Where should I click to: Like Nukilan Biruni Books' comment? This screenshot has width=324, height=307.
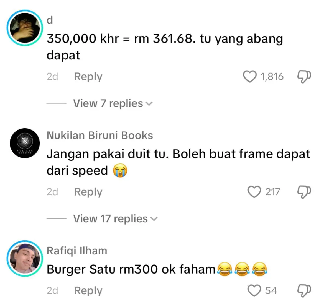click(254, 192)
